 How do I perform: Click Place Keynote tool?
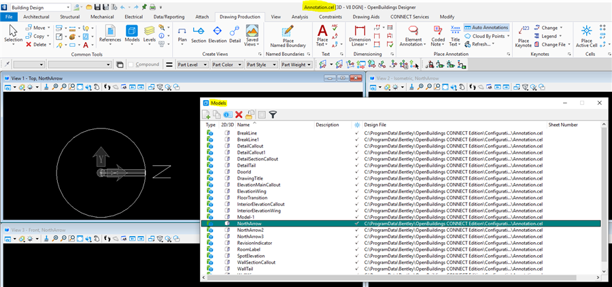[524, 36]
